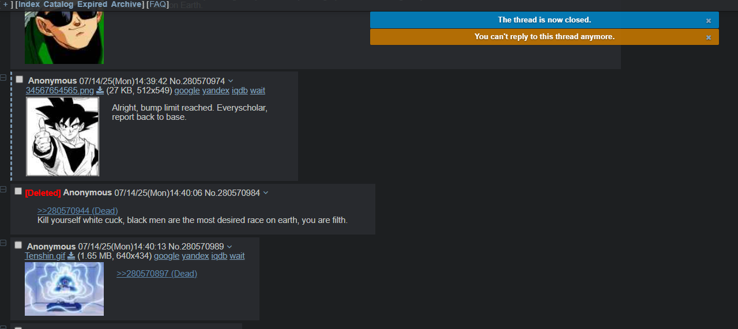Tick the checkbox for post No.280570989
The height and width of the screenshot is (329, 738).
(x=18, y=245)
